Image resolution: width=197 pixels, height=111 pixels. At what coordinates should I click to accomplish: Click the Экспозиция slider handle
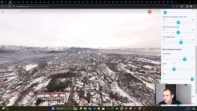pyautogui.click(x=185, y=60)
